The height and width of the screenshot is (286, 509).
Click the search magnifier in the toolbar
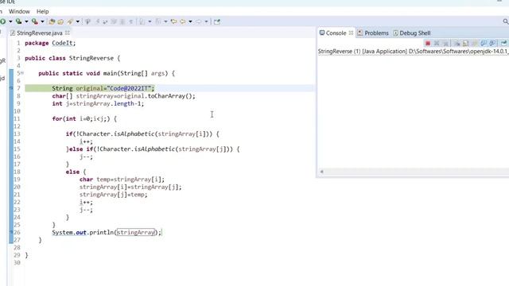tap(506, 21)
